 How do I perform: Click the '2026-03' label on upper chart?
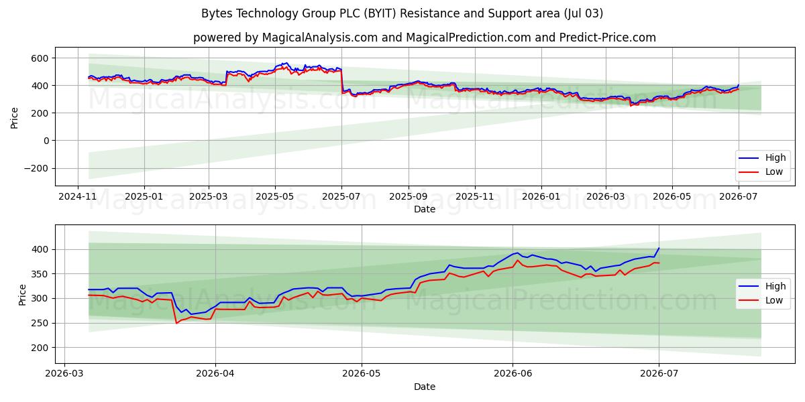pyautogui.click(x=605, y=196)
